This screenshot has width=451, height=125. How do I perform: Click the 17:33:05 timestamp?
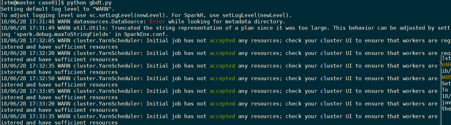pyautogui.click(x=41, y=91)
